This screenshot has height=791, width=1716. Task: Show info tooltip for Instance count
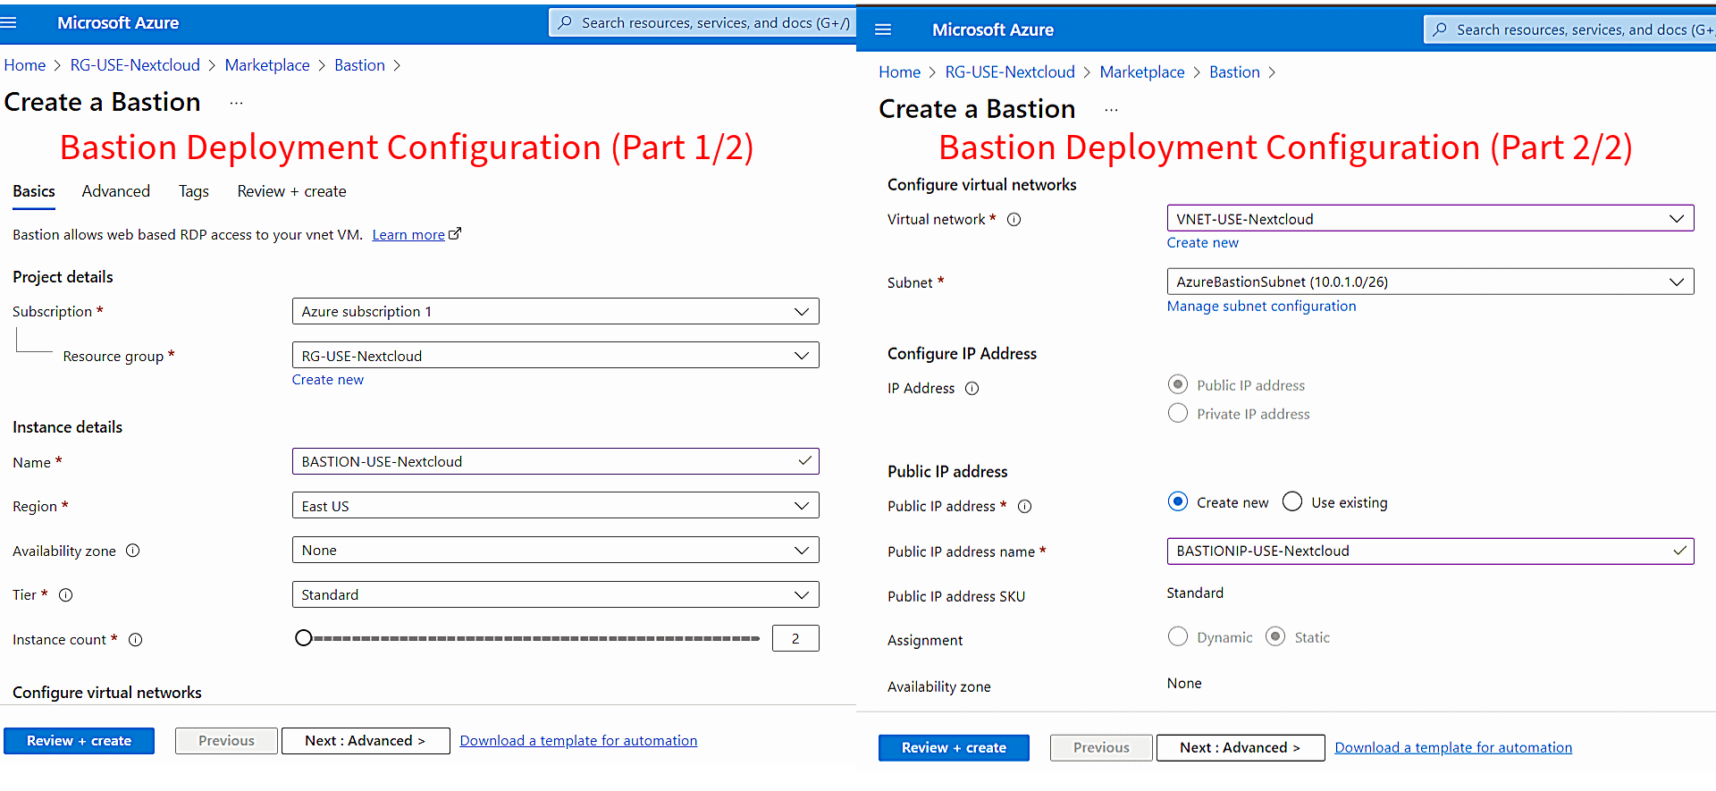[x=136, y=640]
